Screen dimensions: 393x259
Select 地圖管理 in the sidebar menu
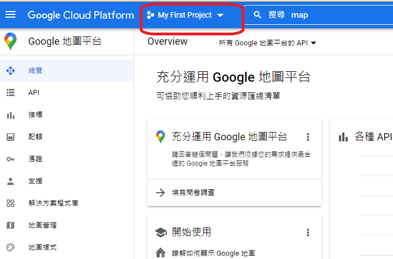(x=43, y=225)
